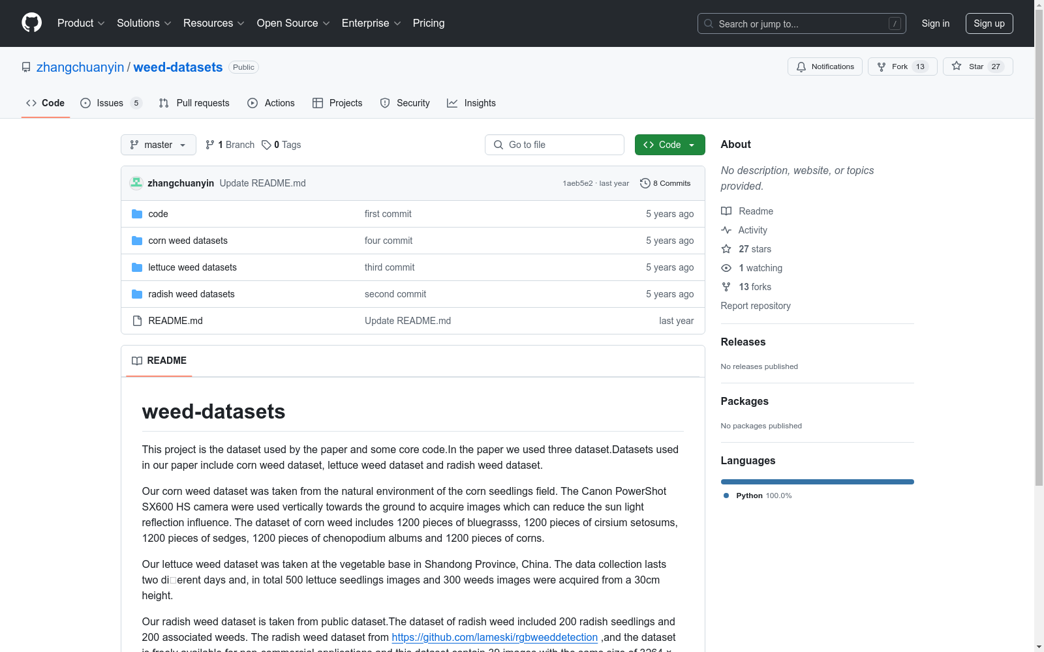Click the code brackets icon in Code tab
This screenshot has height=652, width=1044.
31,103
